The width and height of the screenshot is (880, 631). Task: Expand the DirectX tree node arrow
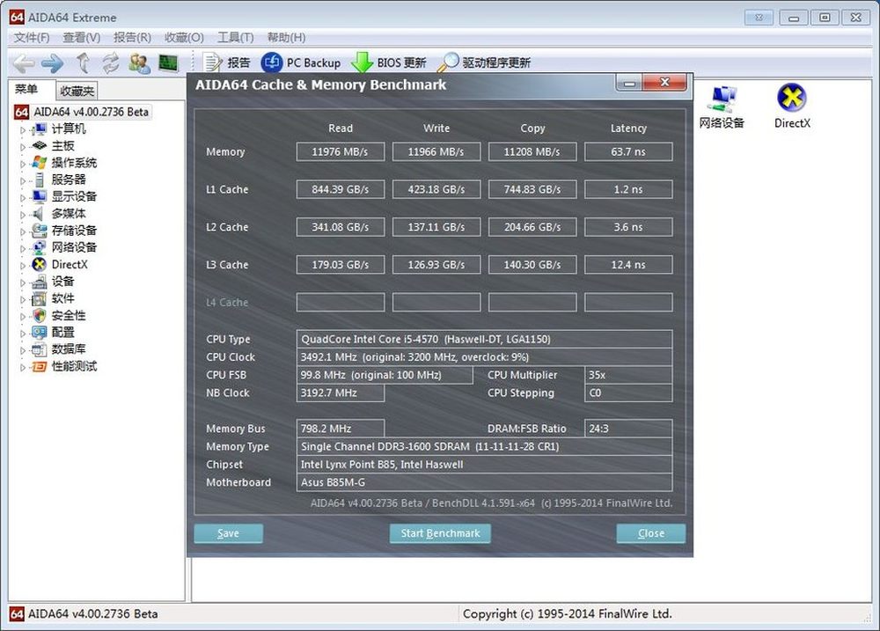(23, 266)
